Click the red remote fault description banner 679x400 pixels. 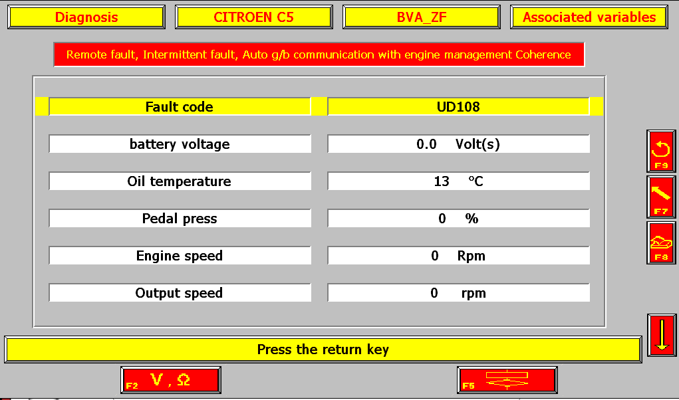[319, 54]
